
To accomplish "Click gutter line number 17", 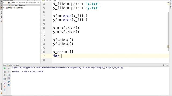I will (43, 56).
